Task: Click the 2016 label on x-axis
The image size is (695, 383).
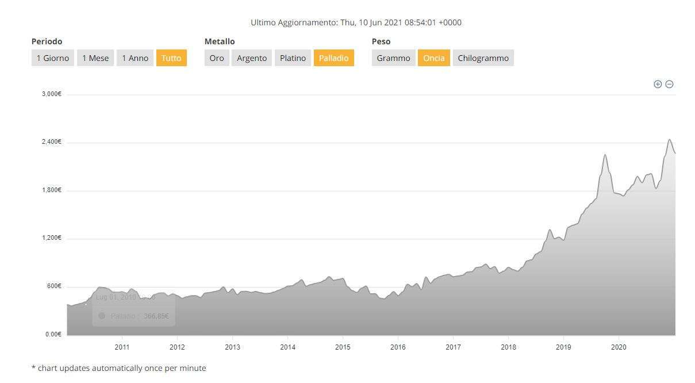Action: point(398,347)
